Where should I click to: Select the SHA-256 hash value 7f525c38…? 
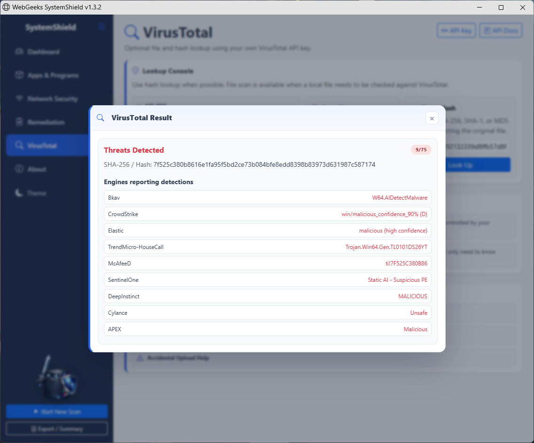(264, 165)
